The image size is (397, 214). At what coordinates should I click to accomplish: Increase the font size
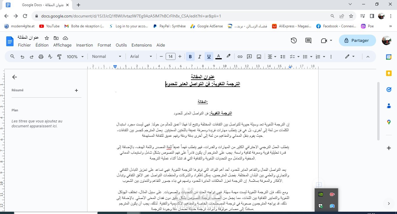[x=180, y=57]
